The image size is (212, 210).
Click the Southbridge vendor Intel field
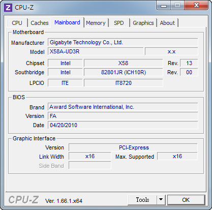(65, 72)
